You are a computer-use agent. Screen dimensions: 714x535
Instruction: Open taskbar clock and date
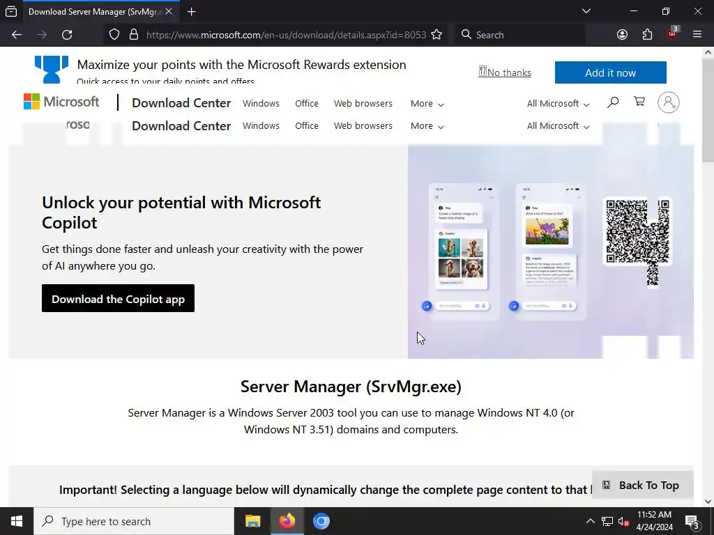click(x=654, y=521)
